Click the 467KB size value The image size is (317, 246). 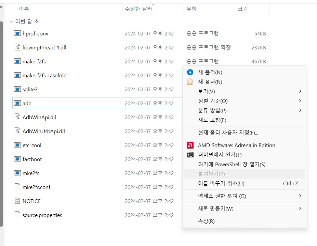click(259, 61)
